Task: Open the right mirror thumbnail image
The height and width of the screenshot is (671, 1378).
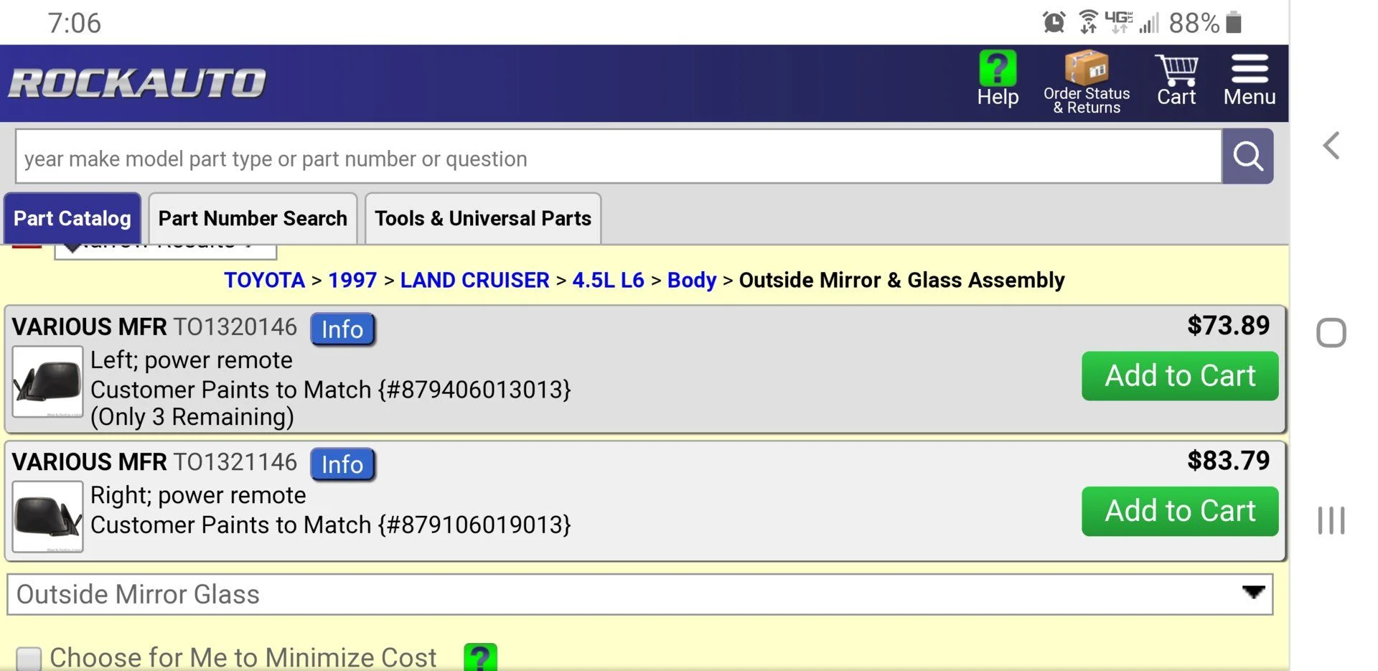Action: pyautogui.click(x=48, y=517)
